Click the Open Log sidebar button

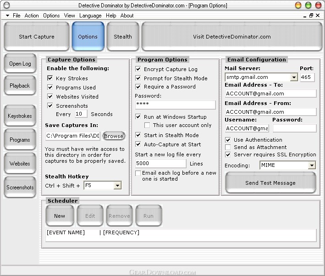(x=20, y=63)
